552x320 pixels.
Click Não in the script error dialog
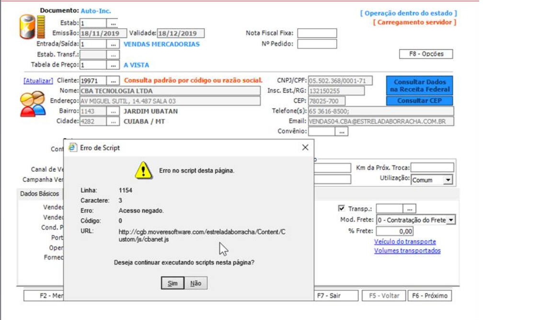(x=195, y=283)
